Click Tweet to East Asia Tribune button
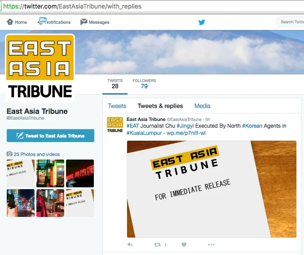Viewport: 304px width, 255px height. click(50, 136)
